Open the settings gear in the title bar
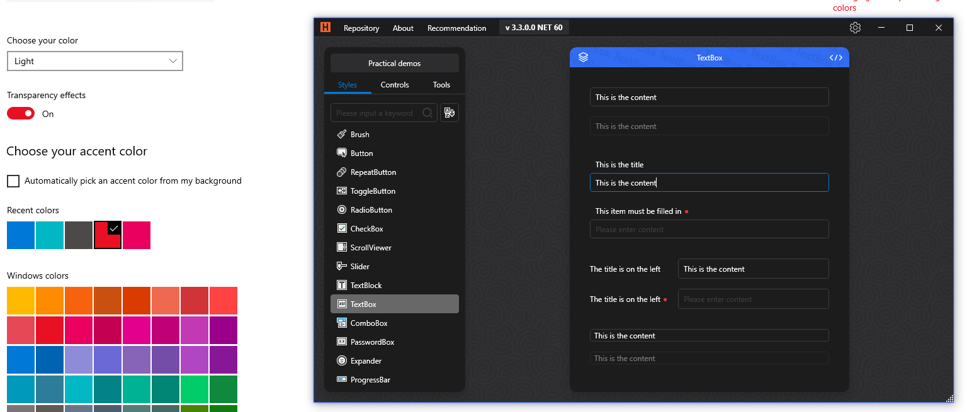 (855, 28)
